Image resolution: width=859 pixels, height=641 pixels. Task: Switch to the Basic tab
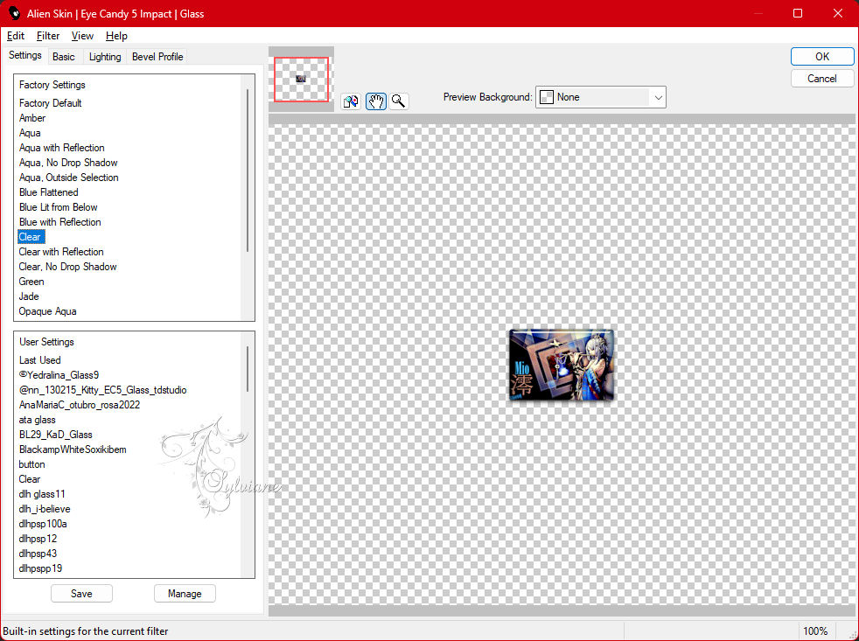64,57
